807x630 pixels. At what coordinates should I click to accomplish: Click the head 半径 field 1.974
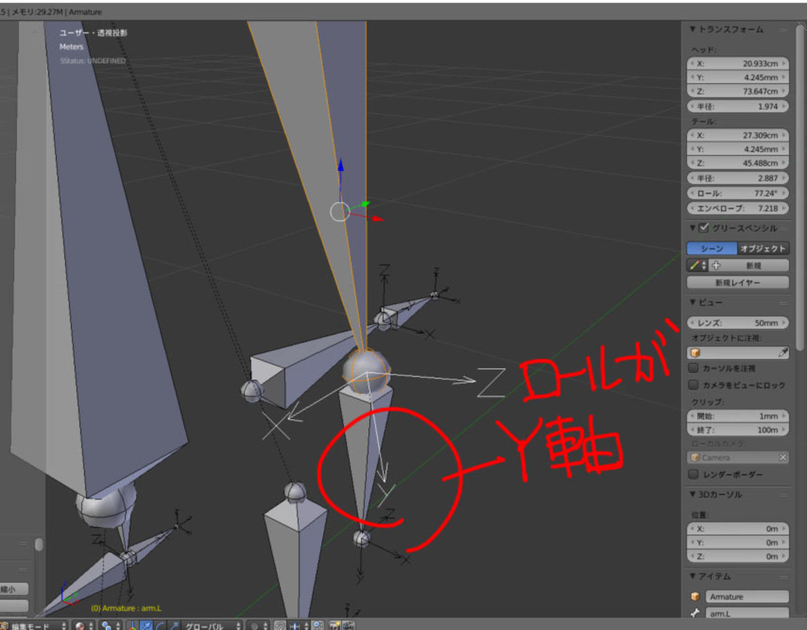738,106
